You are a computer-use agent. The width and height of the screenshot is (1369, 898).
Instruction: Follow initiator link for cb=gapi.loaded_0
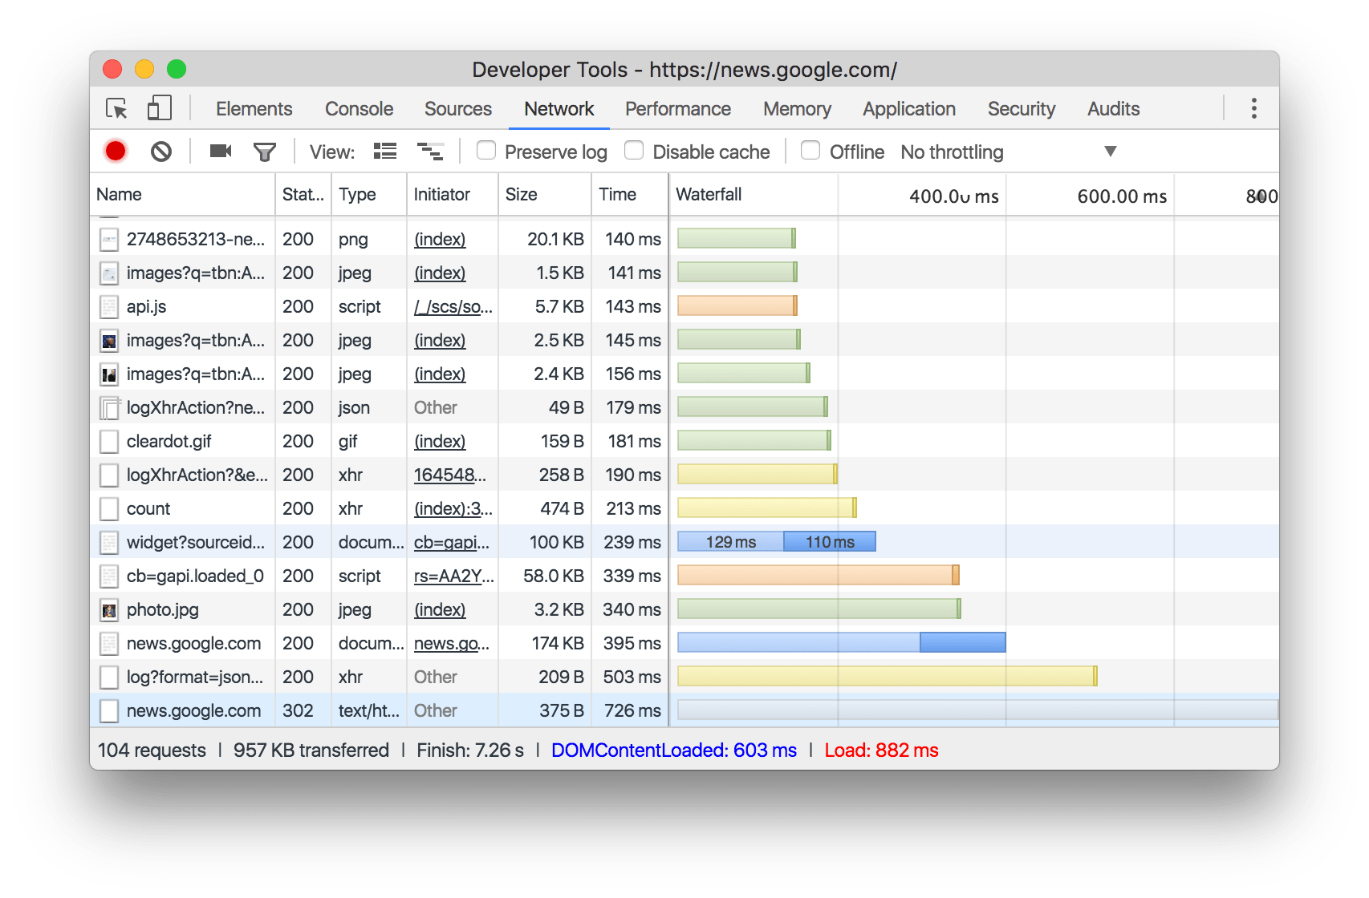coord(453,576)
